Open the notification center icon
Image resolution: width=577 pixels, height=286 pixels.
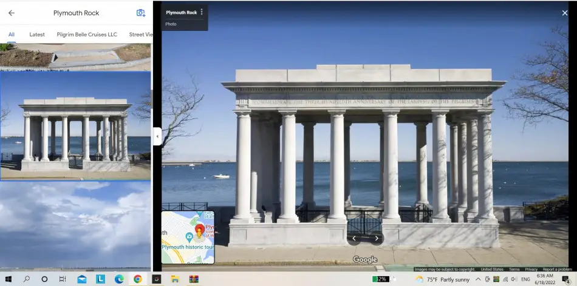566,279
